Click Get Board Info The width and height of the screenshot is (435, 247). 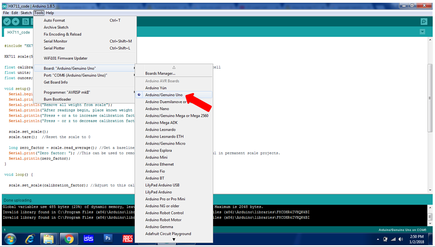(x=85, y=82)
